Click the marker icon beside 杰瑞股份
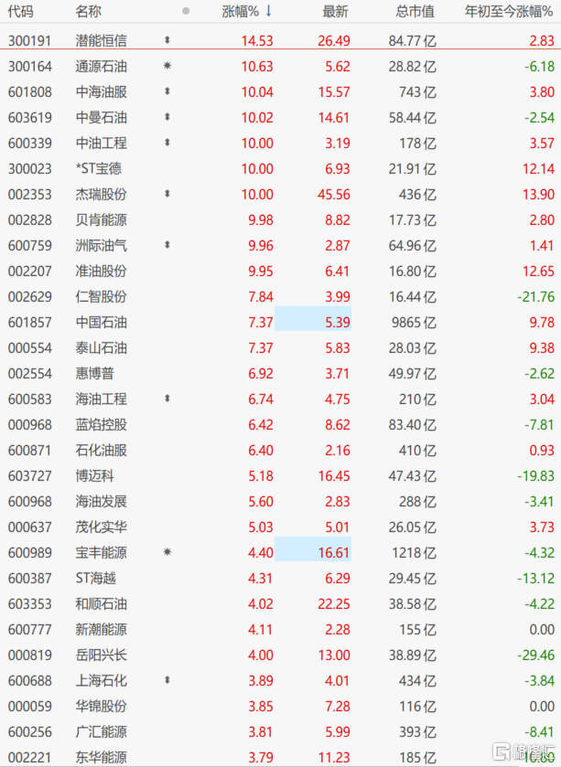561x767 pixels. click(167, 194)
